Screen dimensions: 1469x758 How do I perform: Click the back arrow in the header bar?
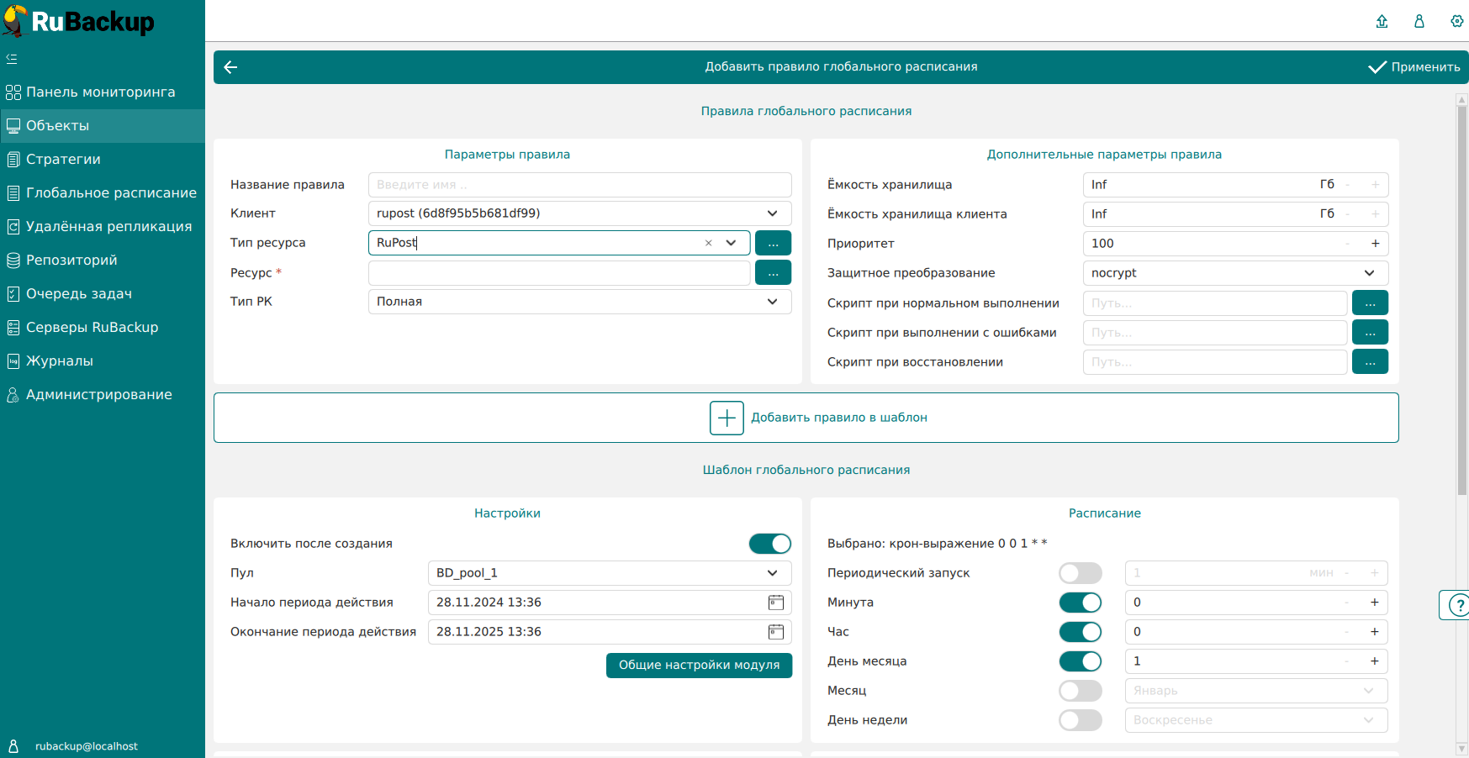coord(230,67)
